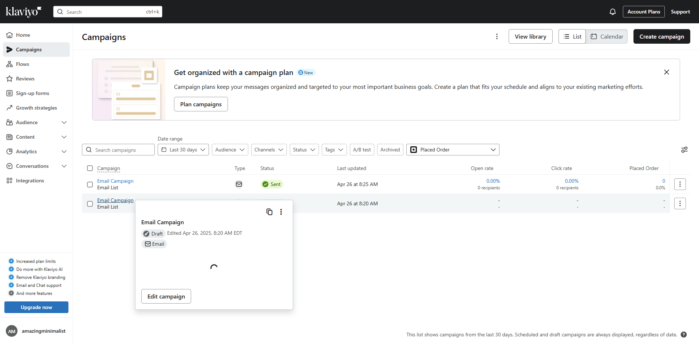The height and width of the screenshot is (344, 699).
Task: Open row actions for the draft campaign
Action: (x=680, y=203)
